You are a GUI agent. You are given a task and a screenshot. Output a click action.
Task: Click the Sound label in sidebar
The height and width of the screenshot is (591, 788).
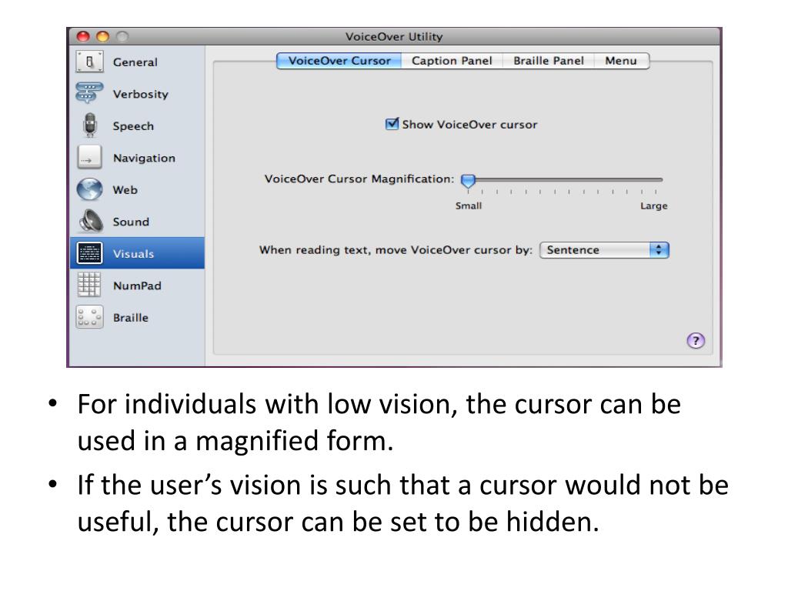[x=131, y=222]
